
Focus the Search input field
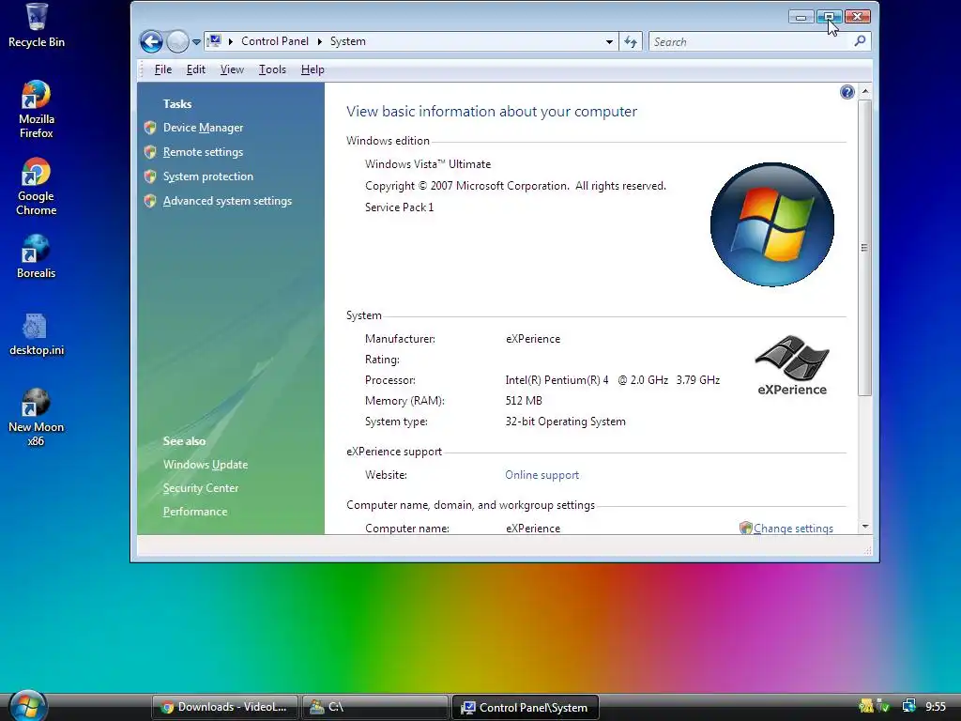tap(751, 41)
